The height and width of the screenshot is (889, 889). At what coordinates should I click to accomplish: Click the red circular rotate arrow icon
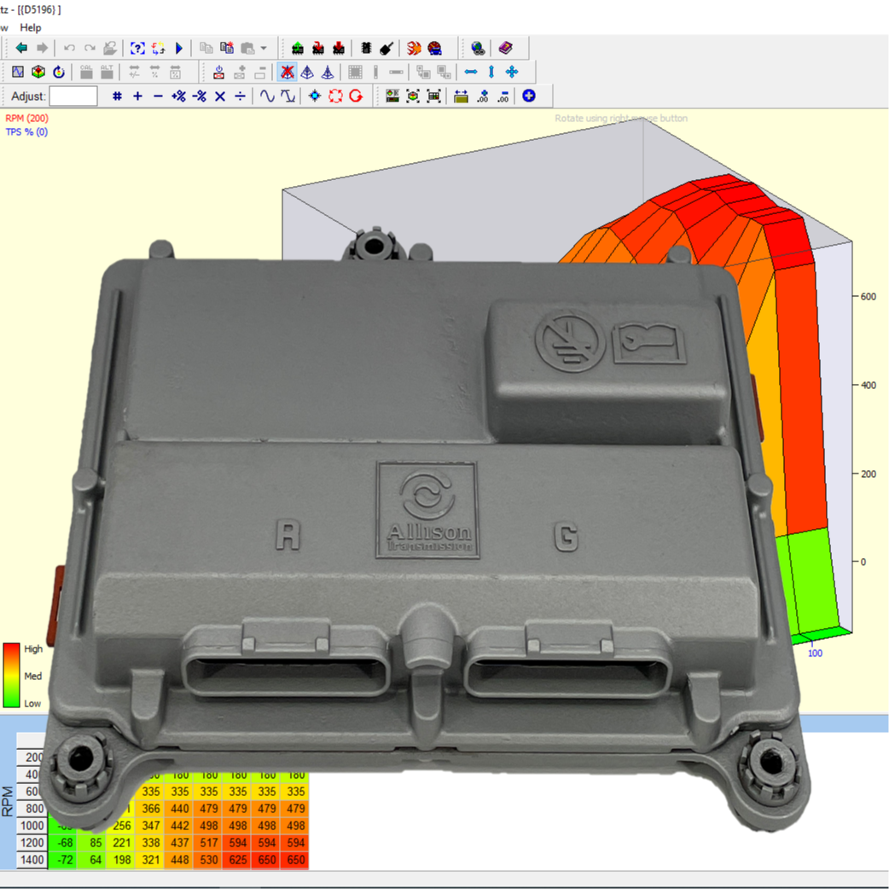click(356, 96)
